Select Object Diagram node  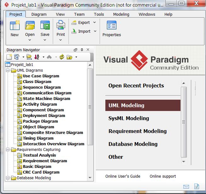pos(38,127)
